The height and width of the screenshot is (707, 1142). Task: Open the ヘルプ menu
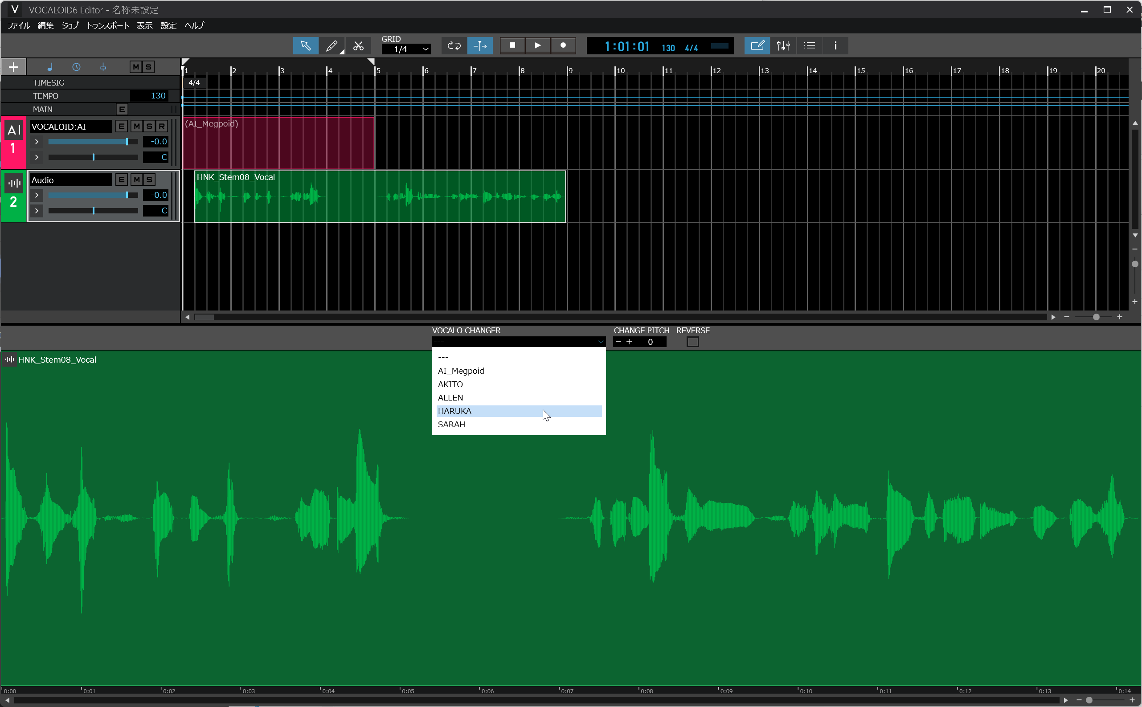pyautogui.click(x=194, y=26)
